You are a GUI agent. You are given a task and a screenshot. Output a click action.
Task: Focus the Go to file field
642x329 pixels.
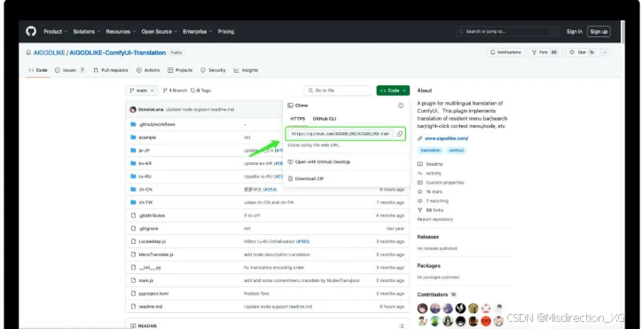click(338, 90)
